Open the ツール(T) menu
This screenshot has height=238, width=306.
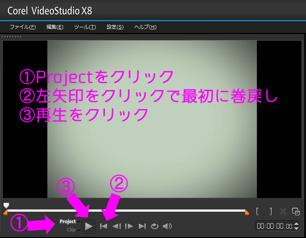click(x=85, y=27)
